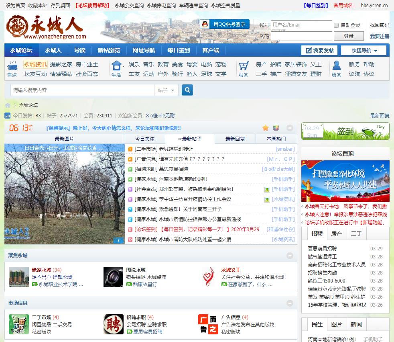Viewport: 394px width, 342px height.
Task: Click the QQ account login button
Action: tap(225, 25)
